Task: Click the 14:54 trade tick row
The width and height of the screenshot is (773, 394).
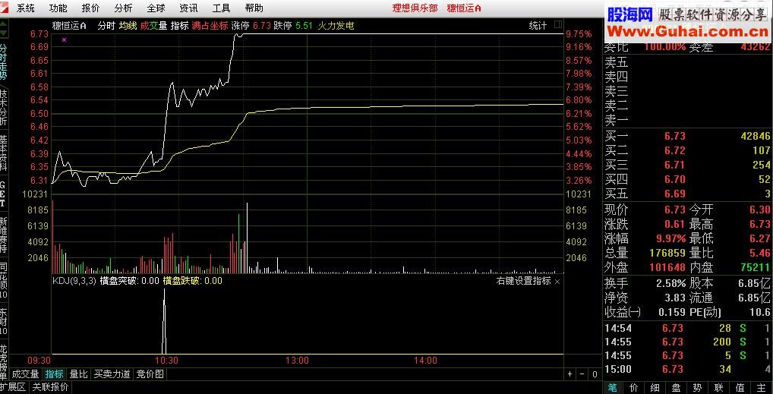Action: tap(688, 329)
